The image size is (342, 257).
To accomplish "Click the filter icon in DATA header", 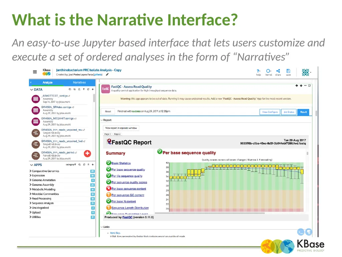I will click(83, 89).
